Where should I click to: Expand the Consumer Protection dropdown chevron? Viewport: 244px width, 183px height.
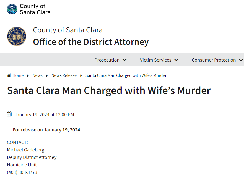[x=241, y=60]
